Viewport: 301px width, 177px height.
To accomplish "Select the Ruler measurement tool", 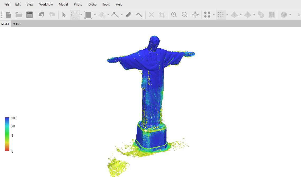I will [x=129, y=15].
